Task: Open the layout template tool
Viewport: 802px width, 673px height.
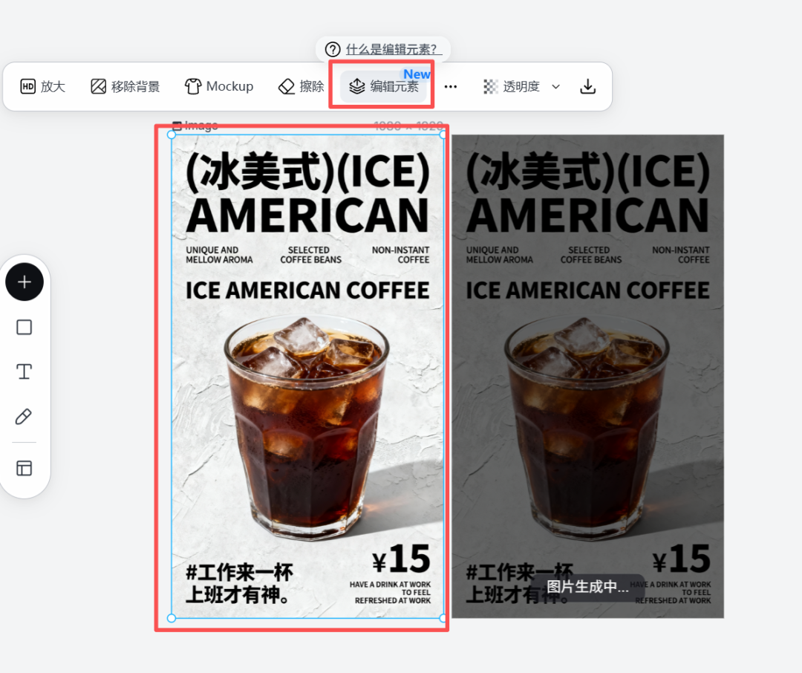Action: click(25, 468)
